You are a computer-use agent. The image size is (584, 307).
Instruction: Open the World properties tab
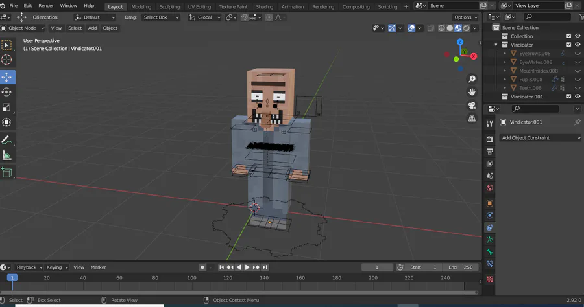[490, 188]
